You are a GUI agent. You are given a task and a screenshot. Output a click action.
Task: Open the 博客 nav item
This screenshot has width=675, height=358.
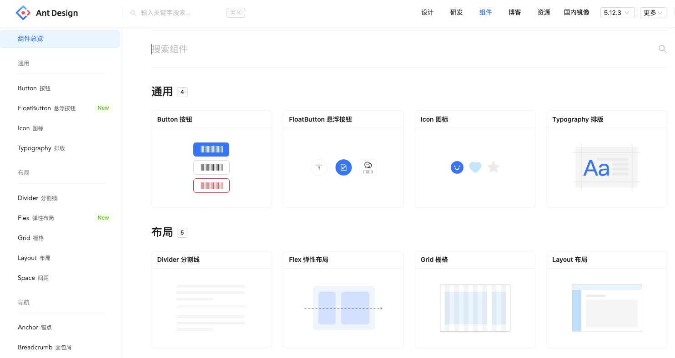(515, 13)
